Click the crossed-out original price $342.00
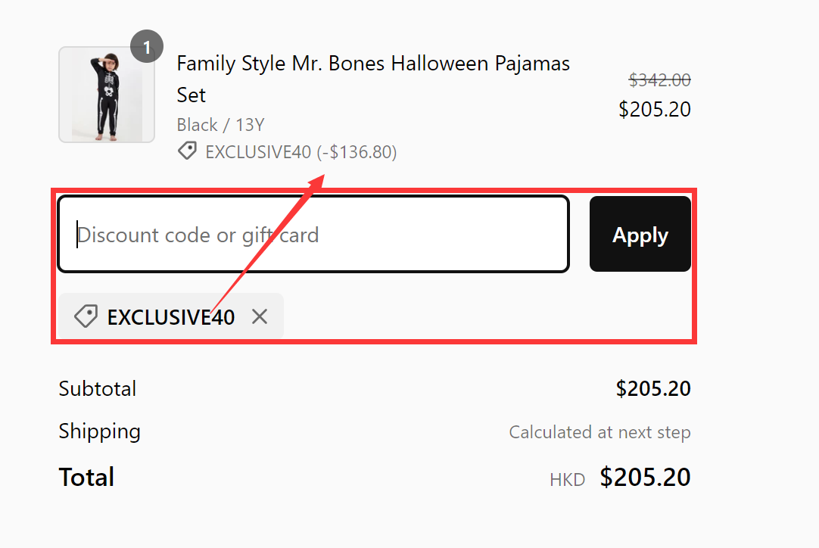This screenshot has height=548, width=819. [659, 79]
